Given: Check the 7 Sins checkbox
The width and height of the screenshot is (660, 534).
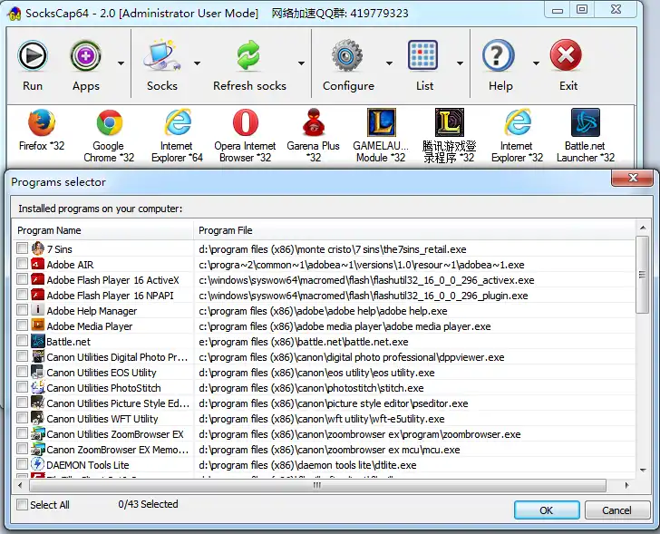Looking at the screenshot, I should tap(22, 248).
